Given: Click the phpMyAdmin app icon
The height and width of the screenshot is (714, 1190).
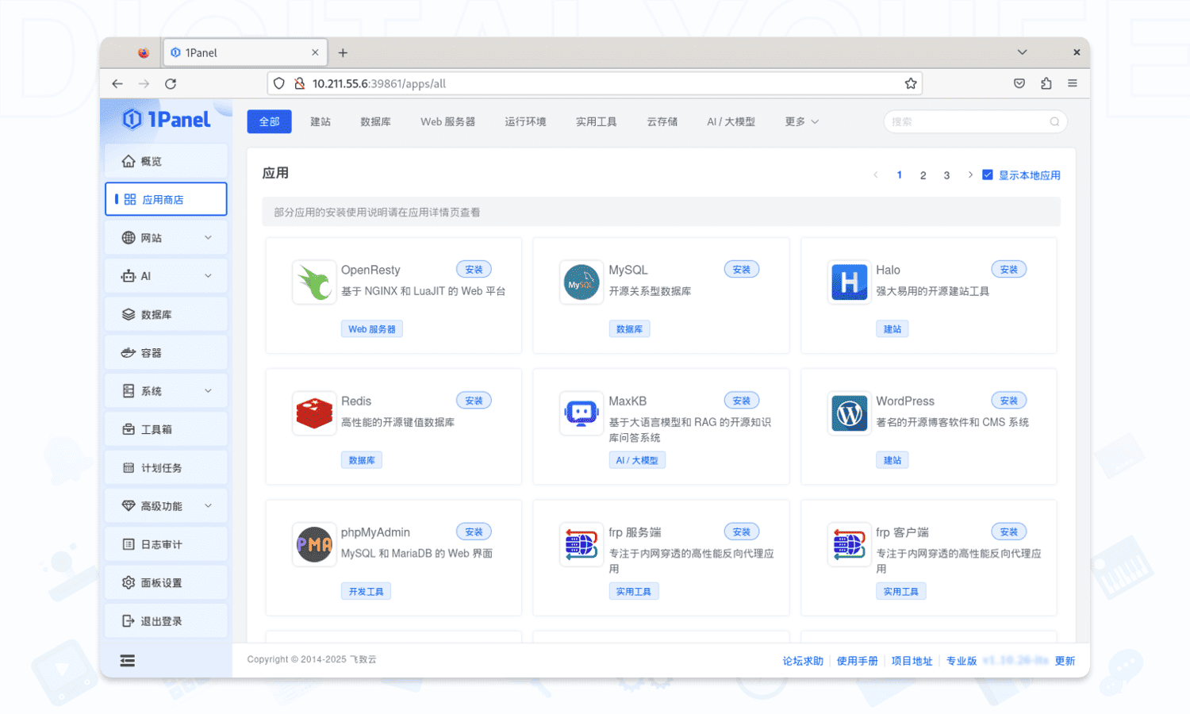Looking at the screenshot, I should click(314, 545).
